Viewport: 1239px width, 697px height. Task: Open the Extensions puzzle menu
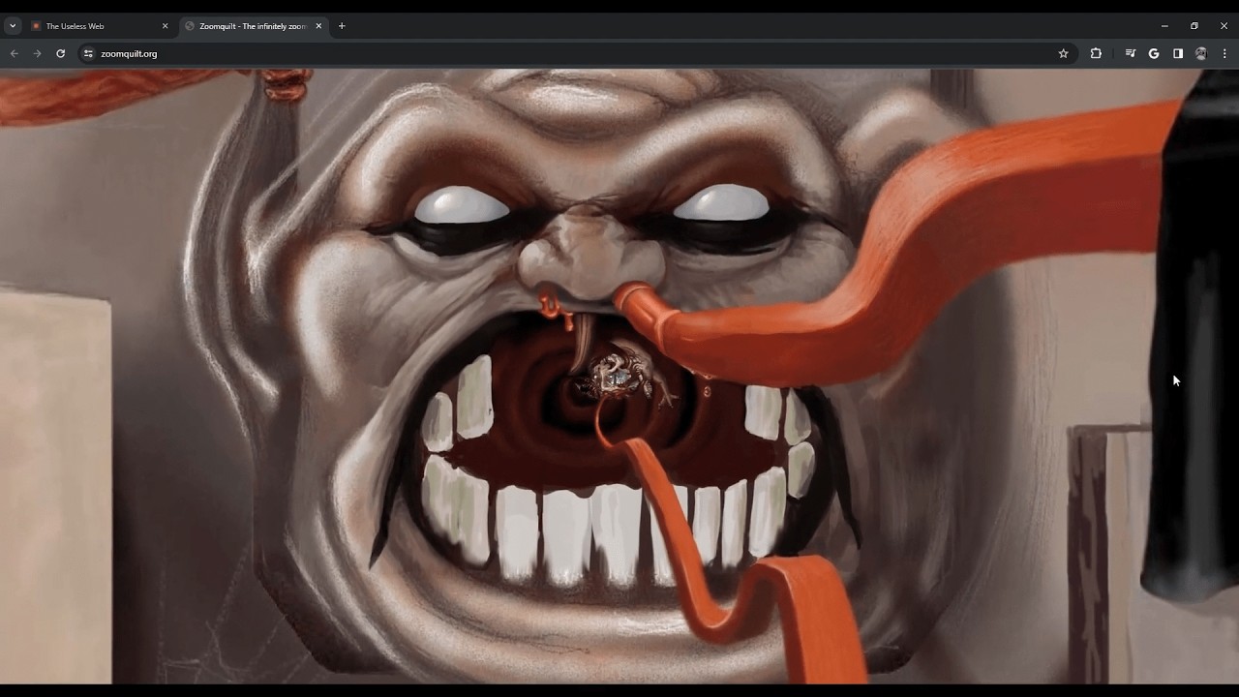[1096, 53]
